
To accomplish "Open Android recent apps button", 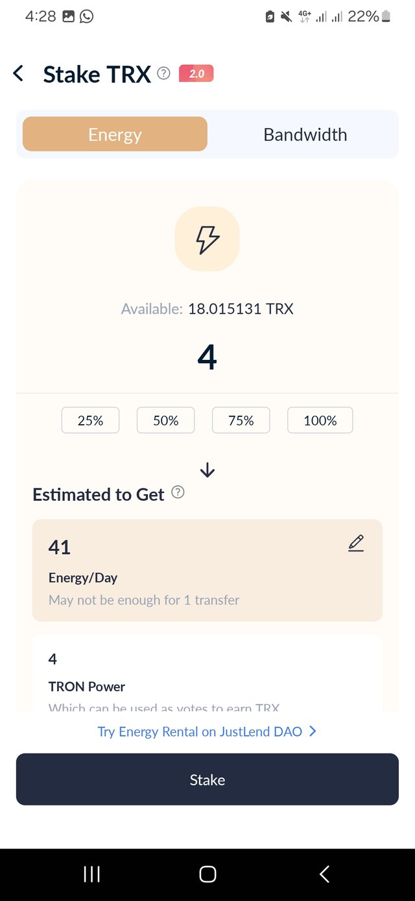I will (x=92, y=874).
